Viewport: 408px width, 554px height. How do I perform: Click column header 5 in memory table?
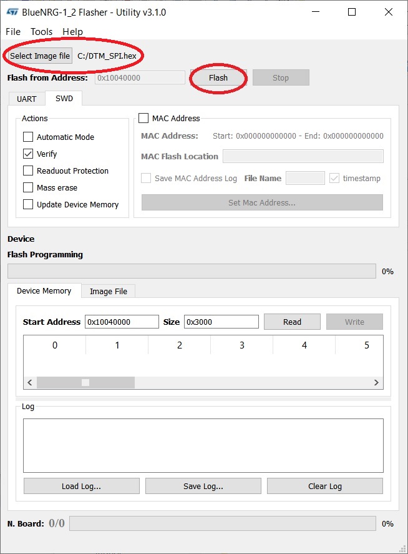coord(359,345)
